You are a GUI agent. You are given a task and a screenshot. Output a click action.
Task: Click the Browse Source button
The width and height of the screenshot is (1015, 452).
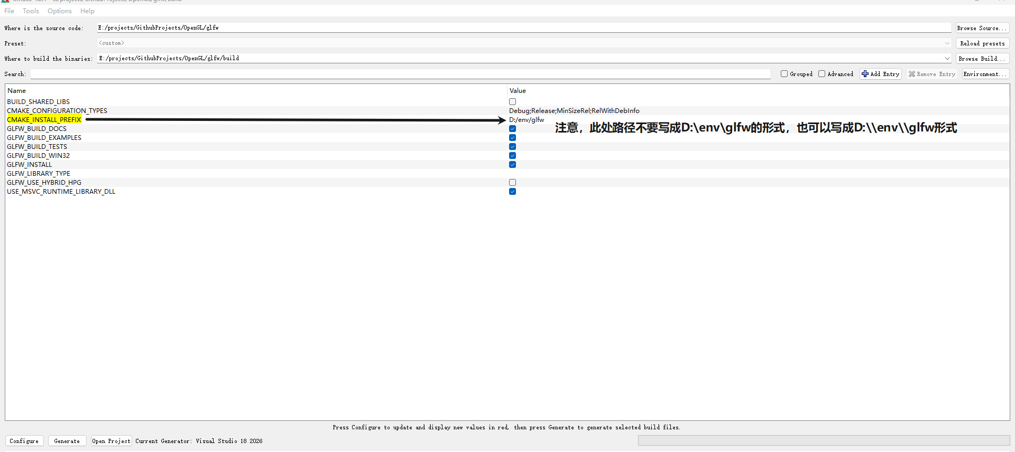982,28
